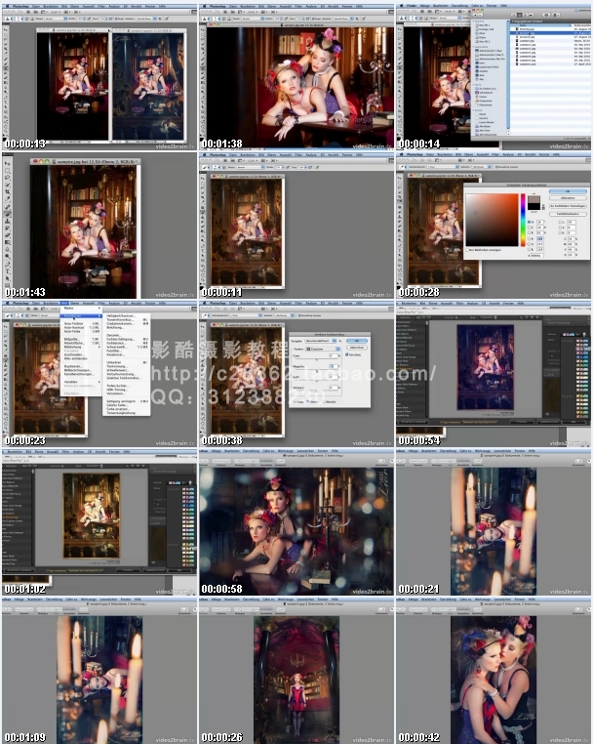Open the Vorgabe dropdown in Selektive Farbkorrektur
Viewport: 593px width, 744px height.
[x=317, y=340]
